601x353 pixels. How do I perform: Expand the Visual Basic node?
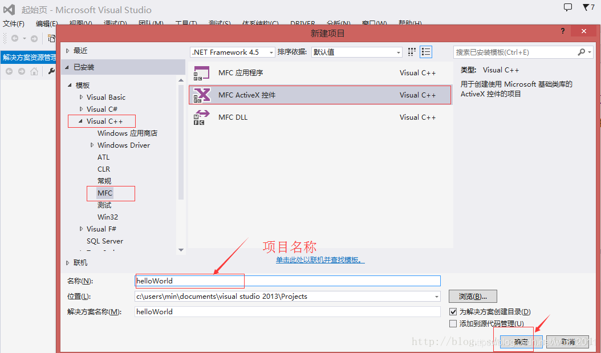pos(81,98)
